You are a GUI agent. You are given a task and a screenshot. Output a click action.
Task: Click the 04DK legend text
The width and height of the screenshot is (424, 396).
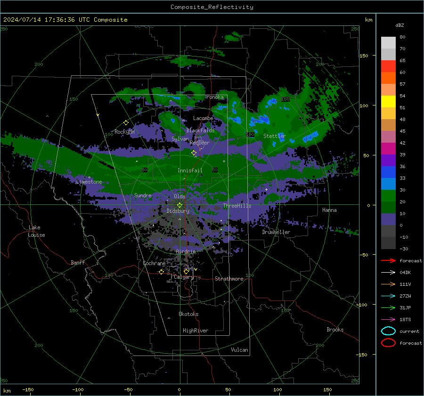405,273
